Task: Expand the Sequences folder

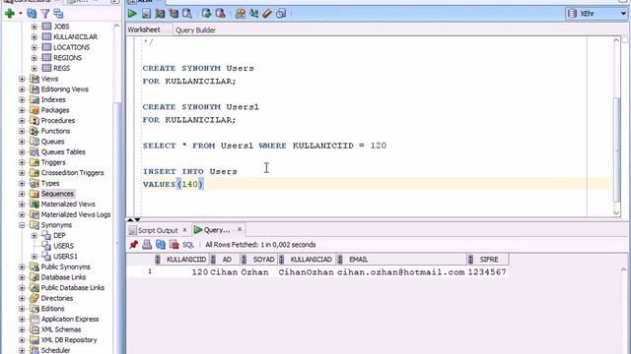Action: (22, 194)
